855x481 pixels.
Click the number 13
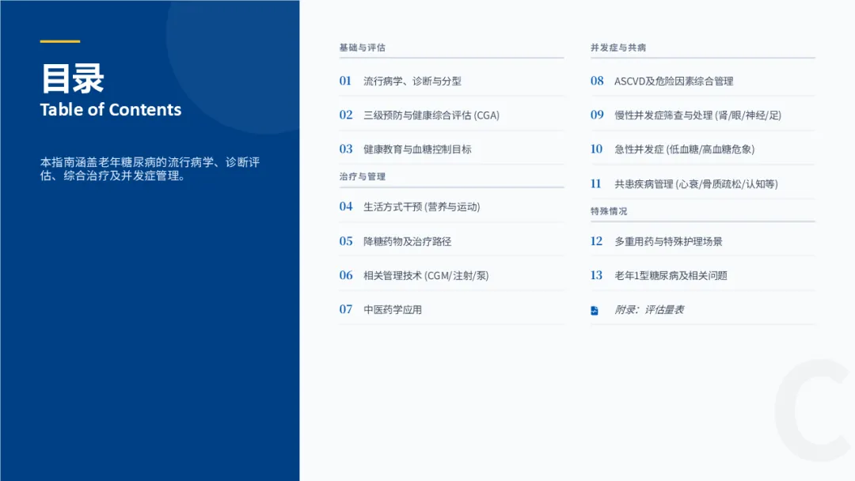[597, 275]
